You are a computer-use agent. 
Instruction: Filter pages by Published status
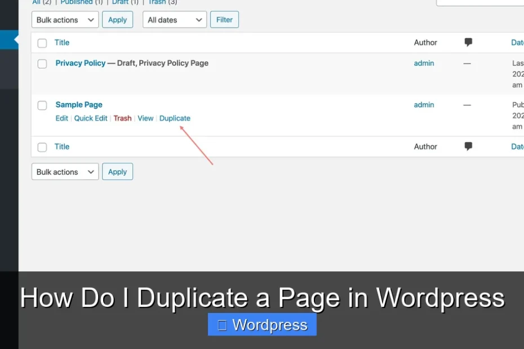coord(77,2)
